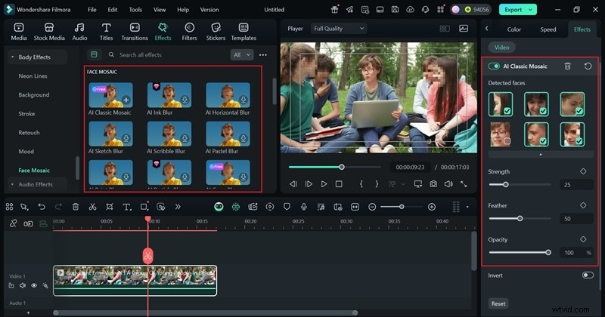Click the Reset button
The image size is (605, 317).
[498, 303]
